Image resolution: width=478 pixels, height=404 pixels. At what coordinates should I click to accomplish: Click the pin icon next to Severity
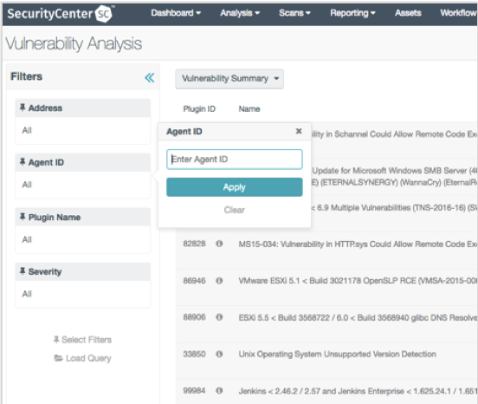click(23, 271)
